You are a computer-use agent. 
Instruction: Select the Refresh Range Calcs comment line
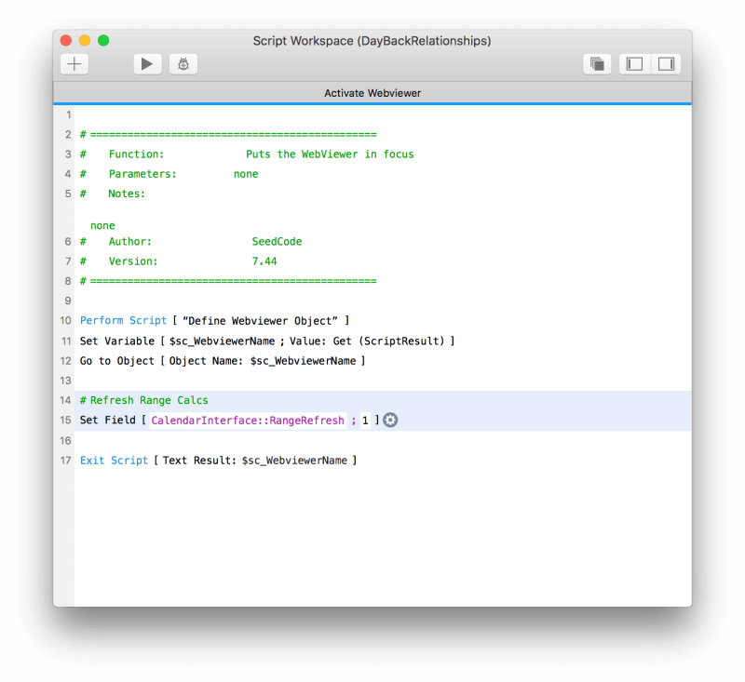click(x=144, y=400)
